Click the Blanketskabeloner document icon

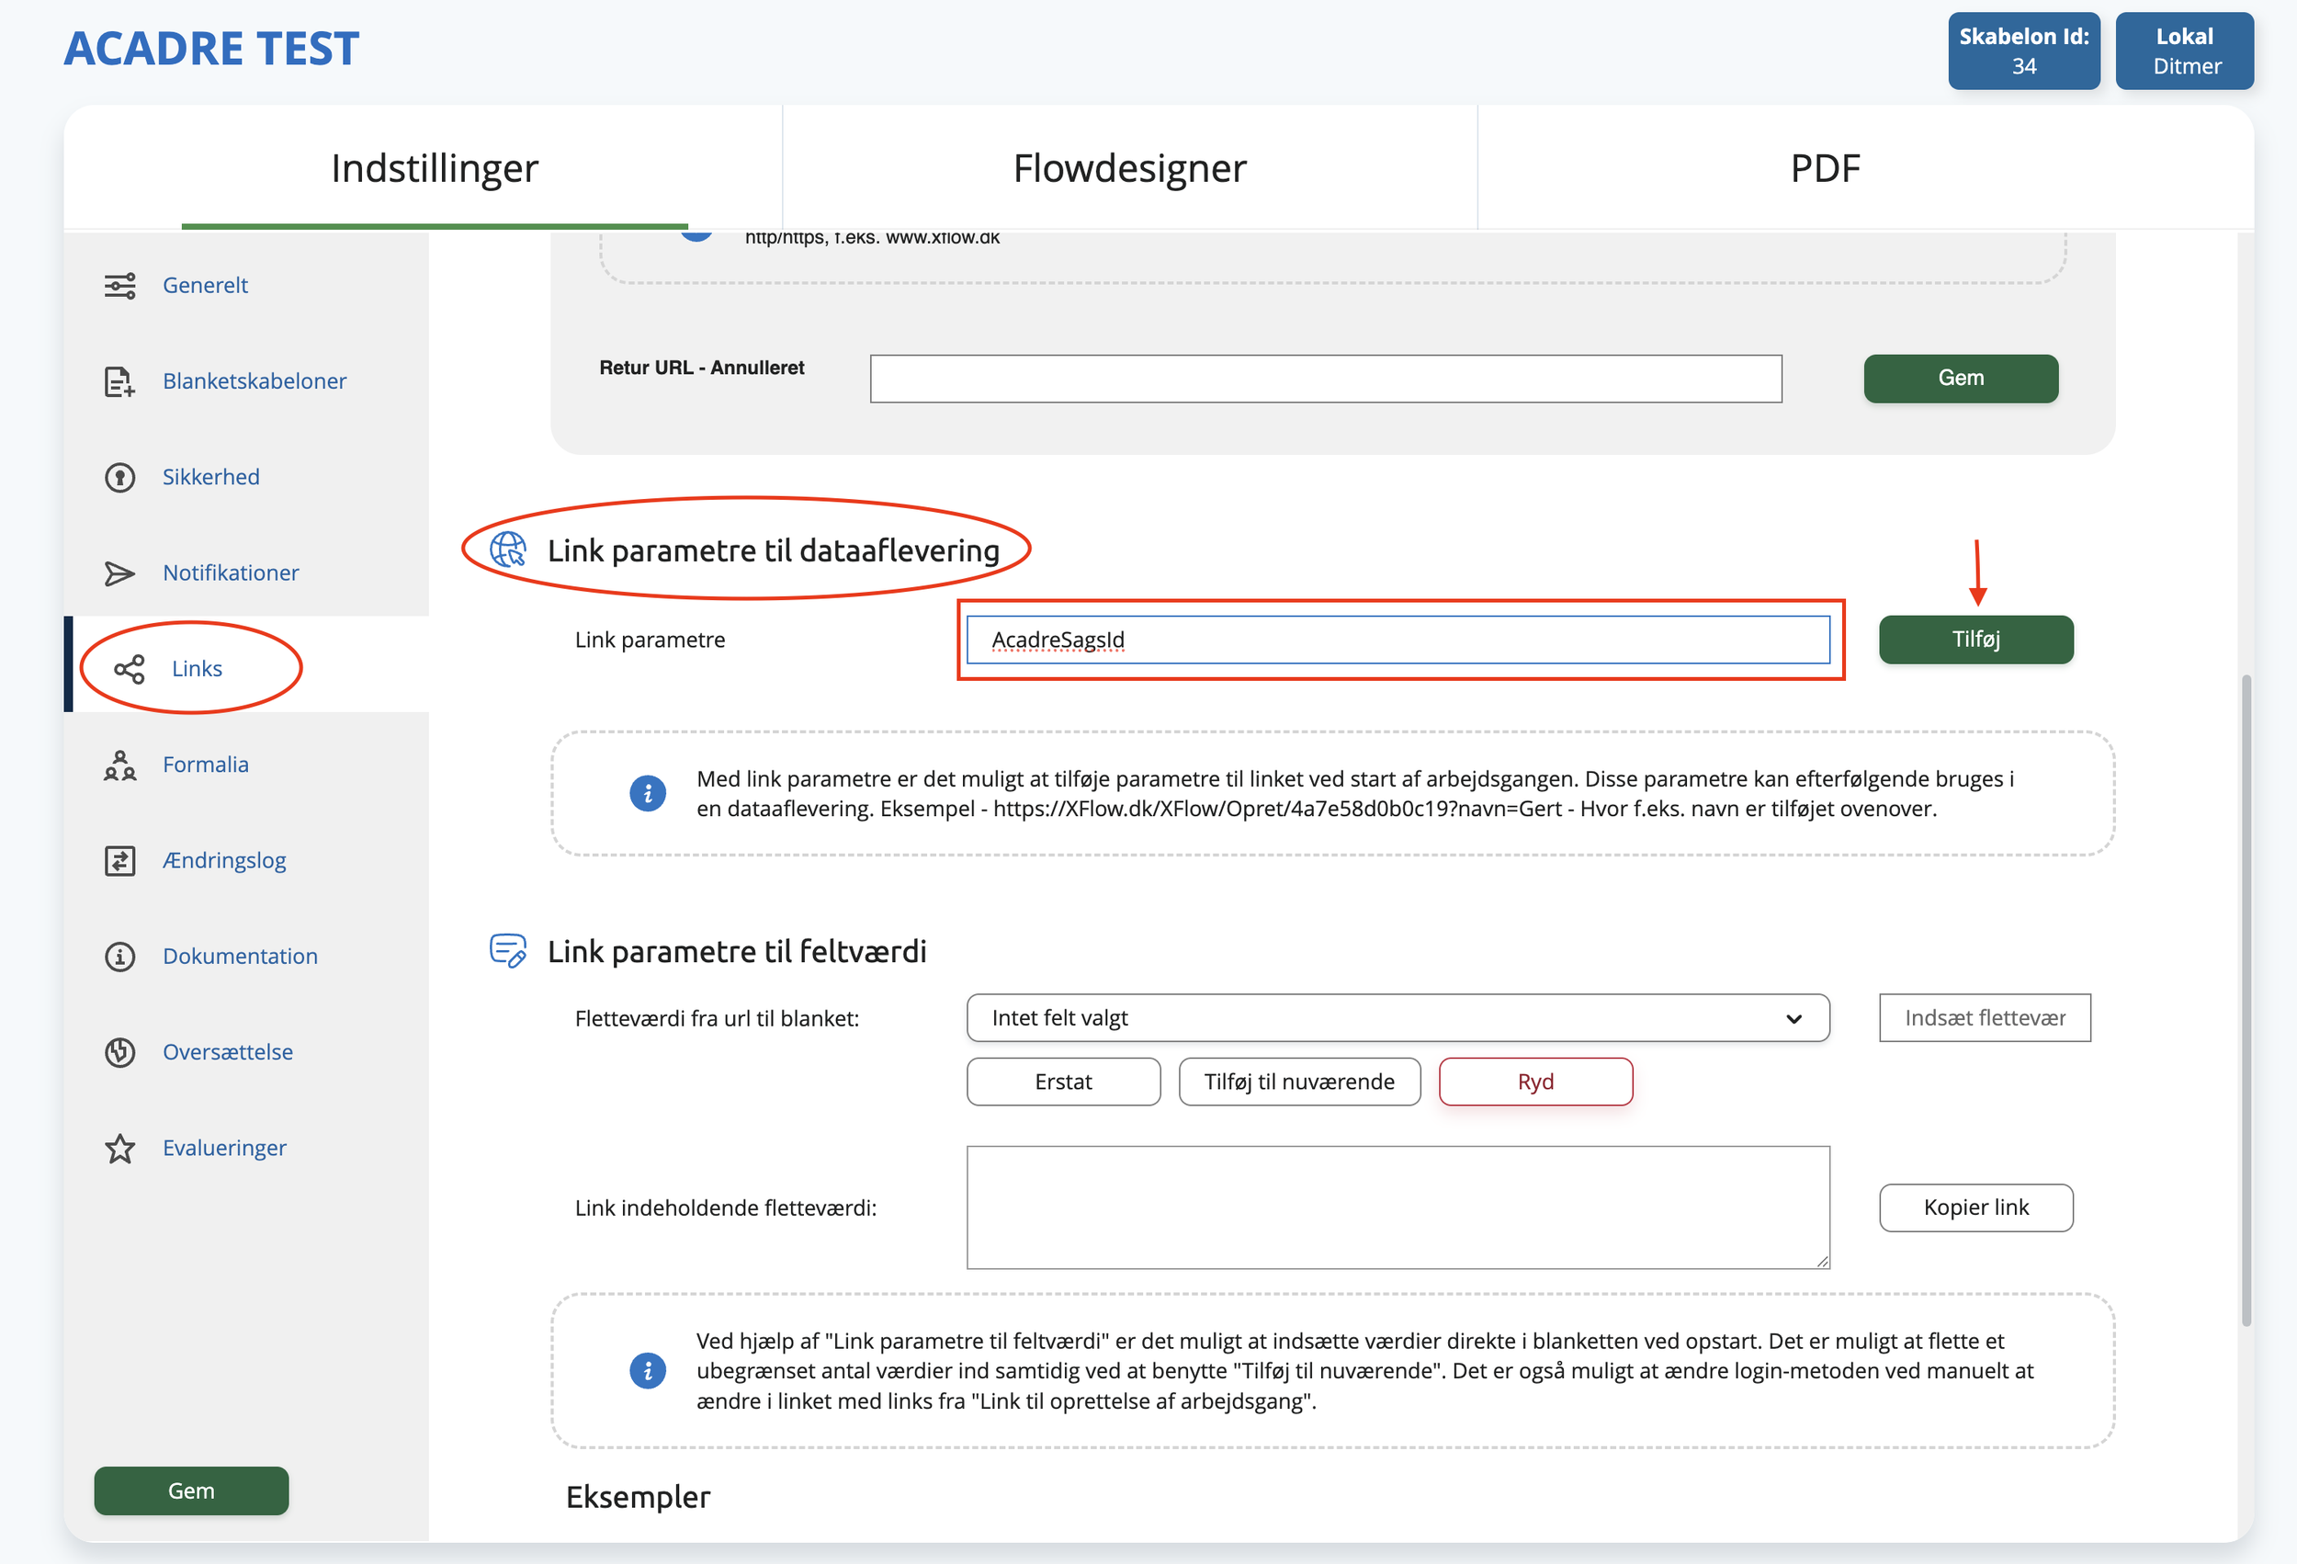(x=119, y=381)
